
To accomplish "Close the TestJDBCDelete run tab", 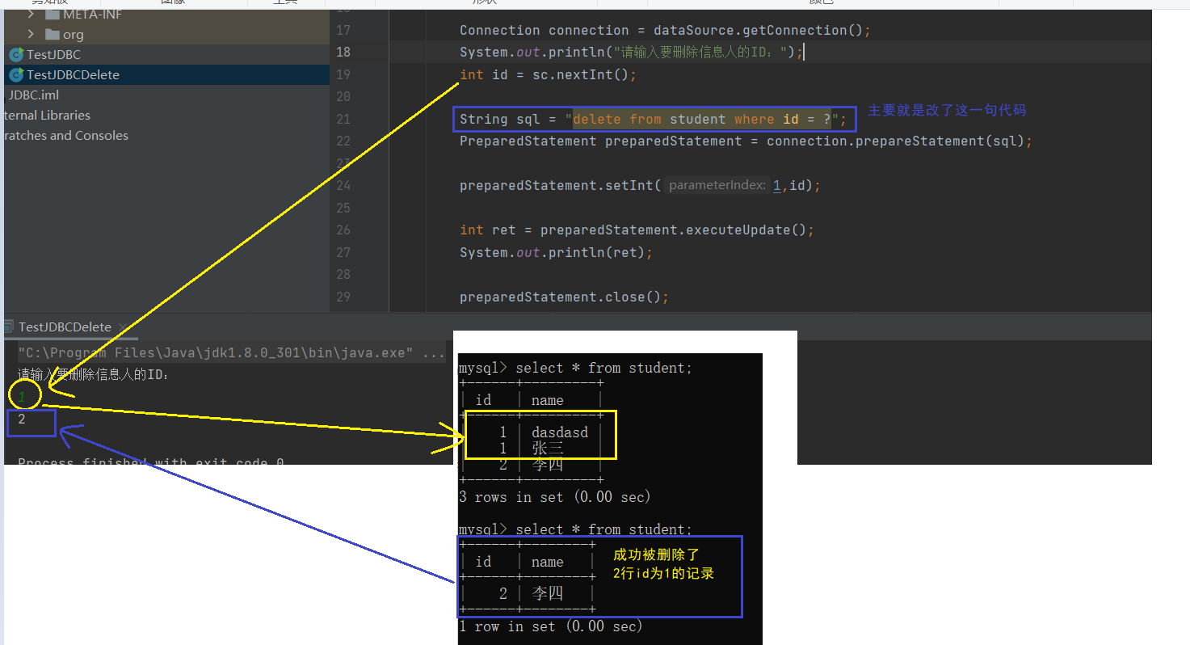I will click(x=124, y=327).
